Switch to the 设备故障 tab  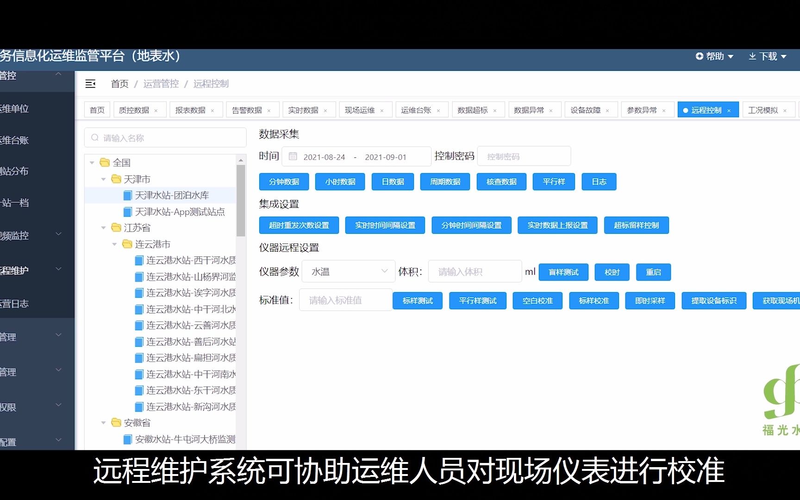[585, 110]
